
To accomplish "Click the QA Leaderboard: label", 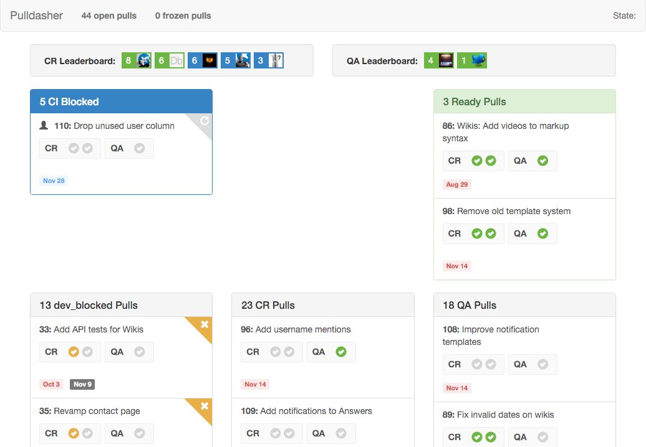I will 382,61.
